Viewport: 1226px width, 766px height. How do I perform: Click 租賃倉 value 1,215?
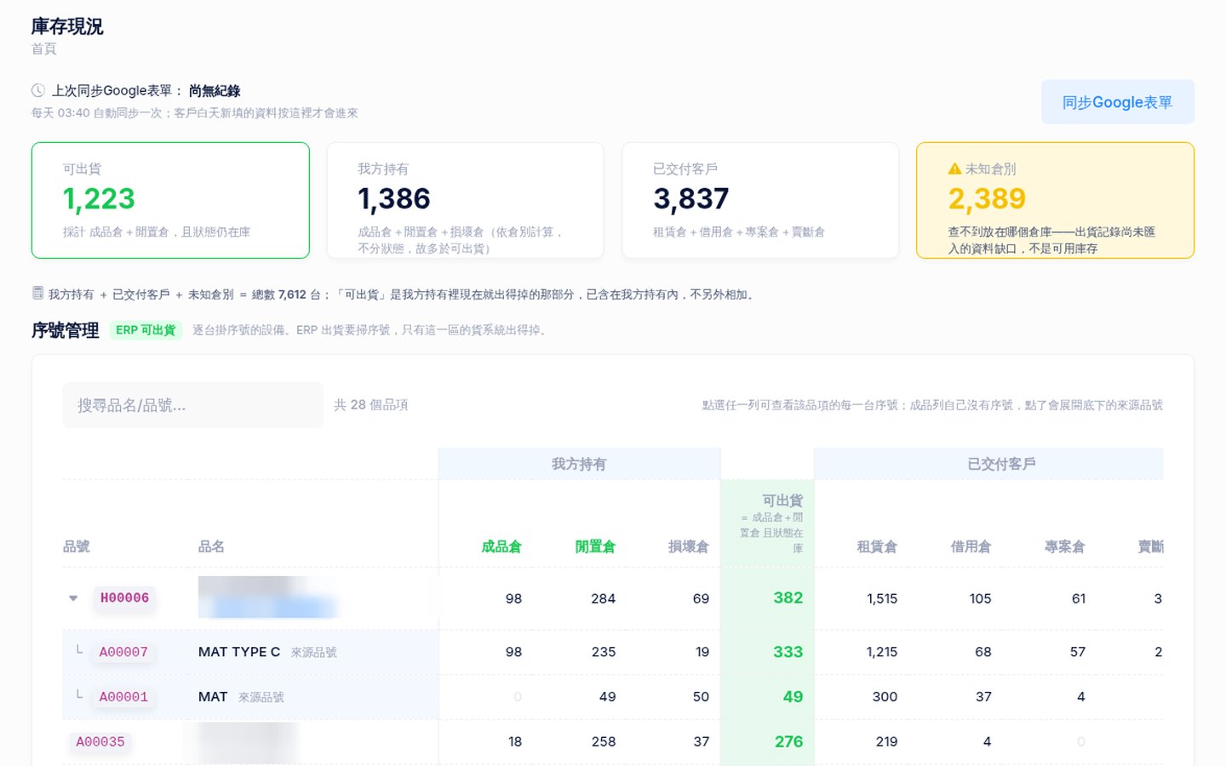[x=882, y=652]
